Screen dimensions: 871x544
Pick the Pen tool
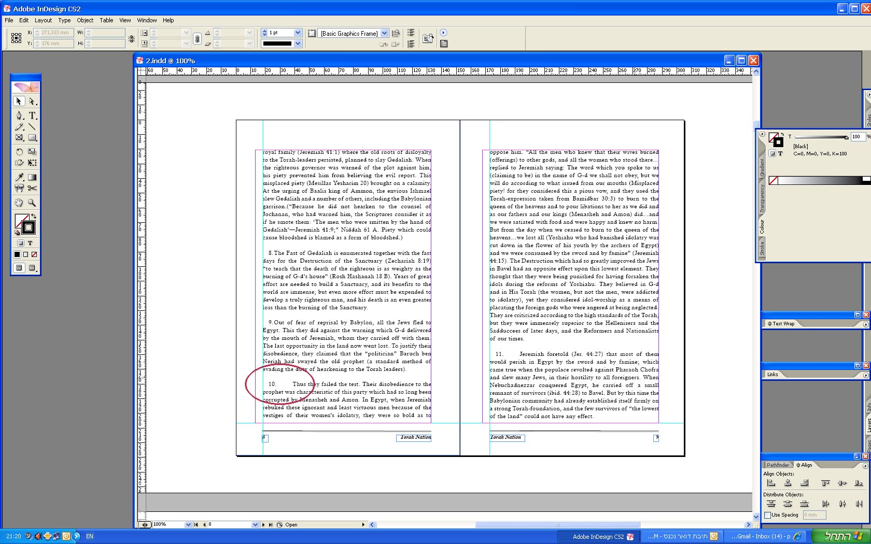19,116
